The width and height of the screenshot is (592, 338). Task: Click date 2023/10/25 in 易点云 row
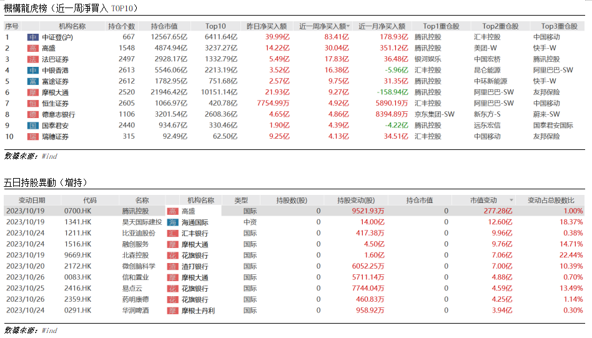coord(26,289)
